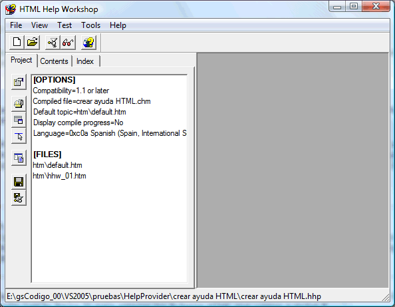Select the Display compile progress=No line
This screenshot has width=395, height=307.
pyautogui.click(x=78, y=123)
